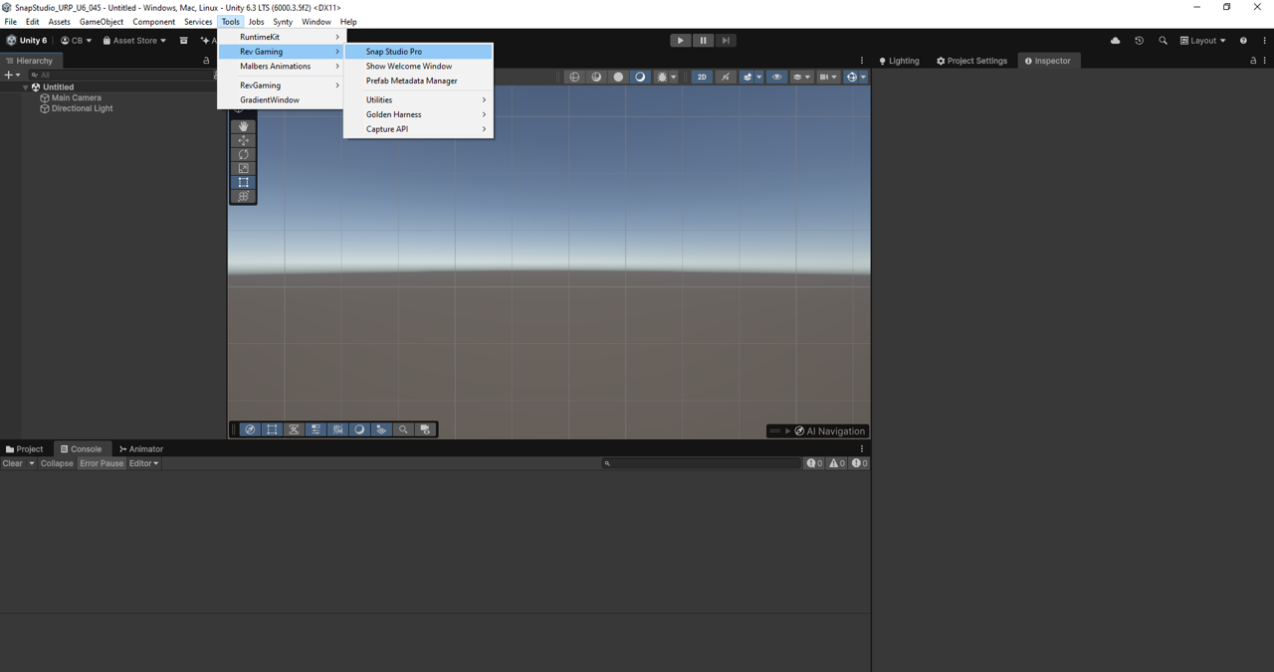Click the Play button
The height and width of the screenshot is (672, 1274).
[680, 41]
